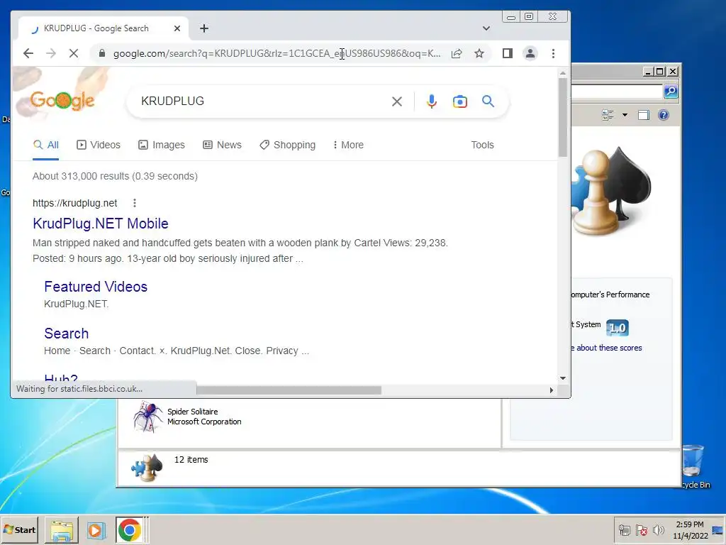Click the Chrome taskbar icon
The width and height of the screenshot is (726, 545).
pyautogui.click(x=129, y=530)
